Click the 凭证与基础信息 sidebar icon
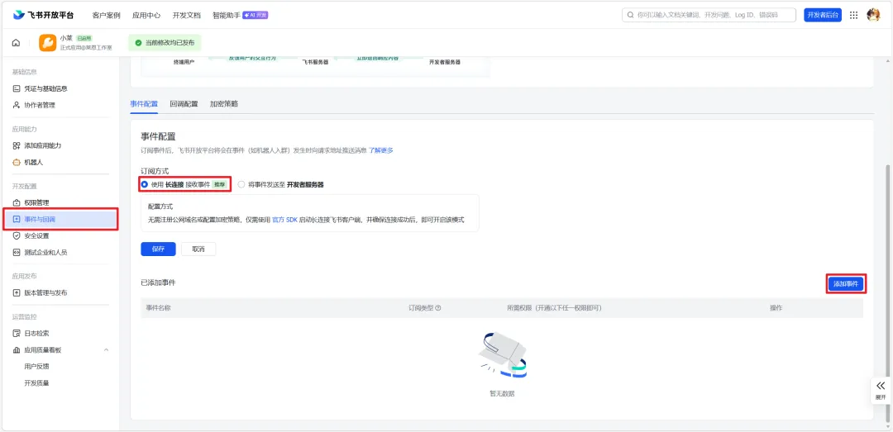The width and height of the screenshot is (893, 432). click(17, 88)
